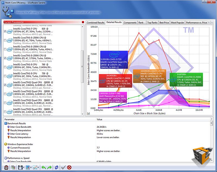Uncheck the Q9550 2.84GHz processor checkbox

point(5,85)
